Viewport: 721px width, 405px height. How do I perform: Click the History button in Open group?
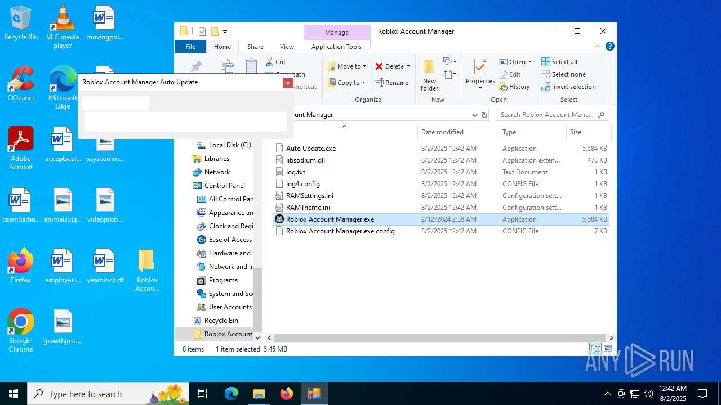pos(514,87)
